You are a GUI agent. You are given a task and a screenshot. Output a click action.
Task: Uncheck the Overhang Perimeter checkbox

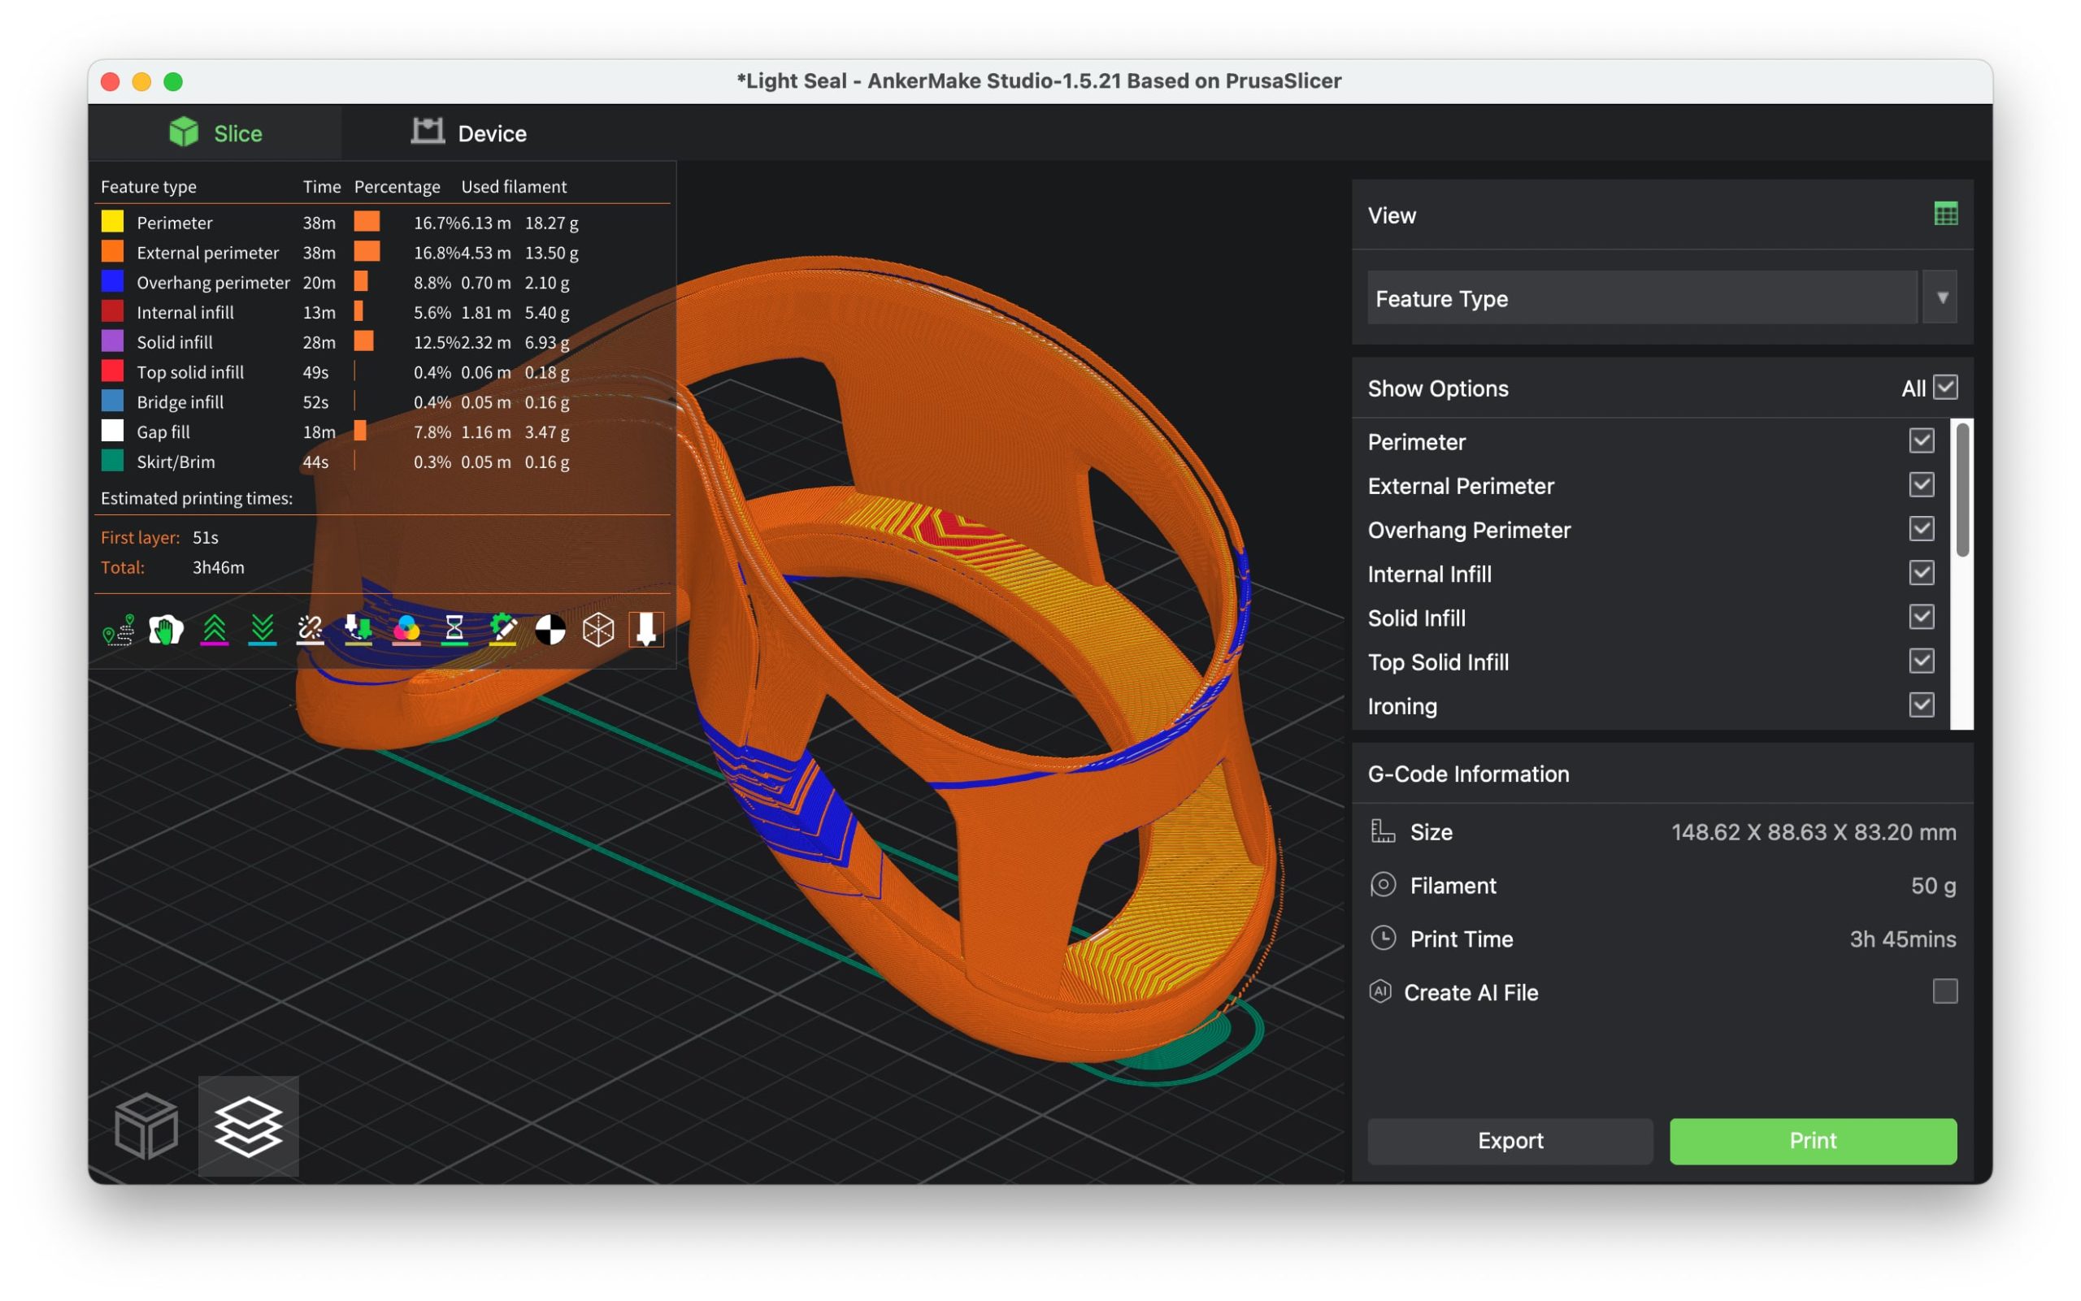[x=1921, y=529]
